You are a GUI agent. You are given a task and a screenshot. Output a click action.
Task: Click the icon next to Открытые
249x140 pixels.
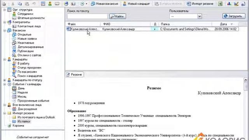tap(14, 35)
